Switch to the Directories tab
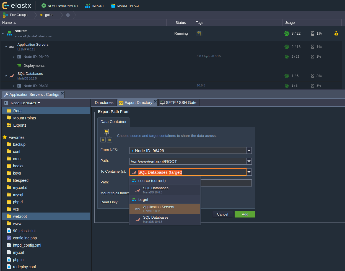Viewport: 345px width, 271px height. (104, 103)
